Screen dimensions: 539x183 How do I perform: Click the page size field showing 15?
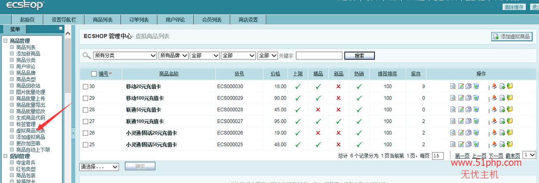438,156
